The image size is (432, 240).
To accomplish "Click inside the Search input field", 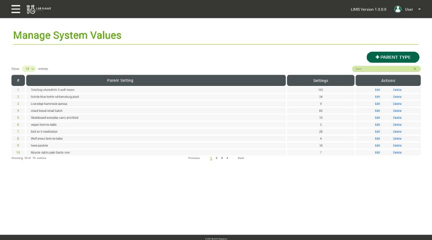I will pos(381,69).
